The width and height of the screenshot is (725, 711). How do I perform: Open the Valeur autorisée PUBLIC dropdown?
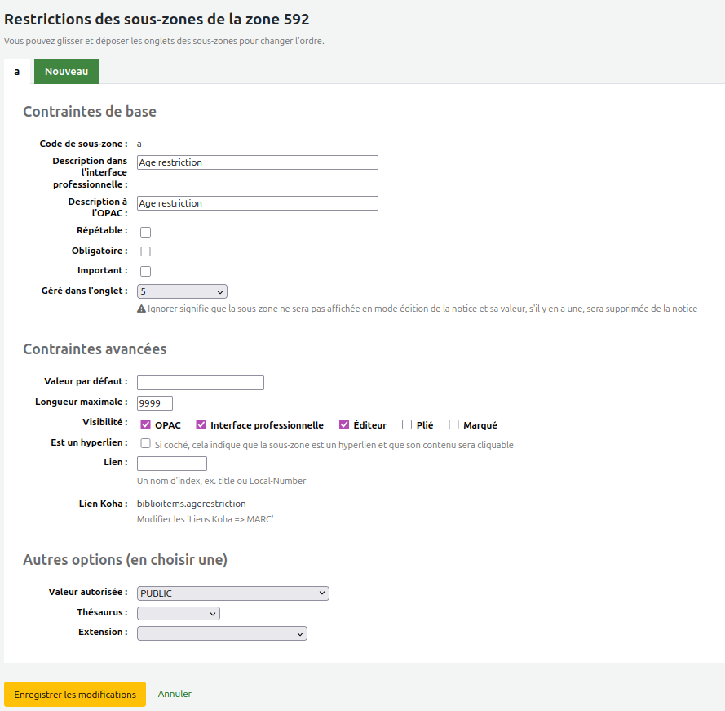pyautogui.click(x=233, y=593)
